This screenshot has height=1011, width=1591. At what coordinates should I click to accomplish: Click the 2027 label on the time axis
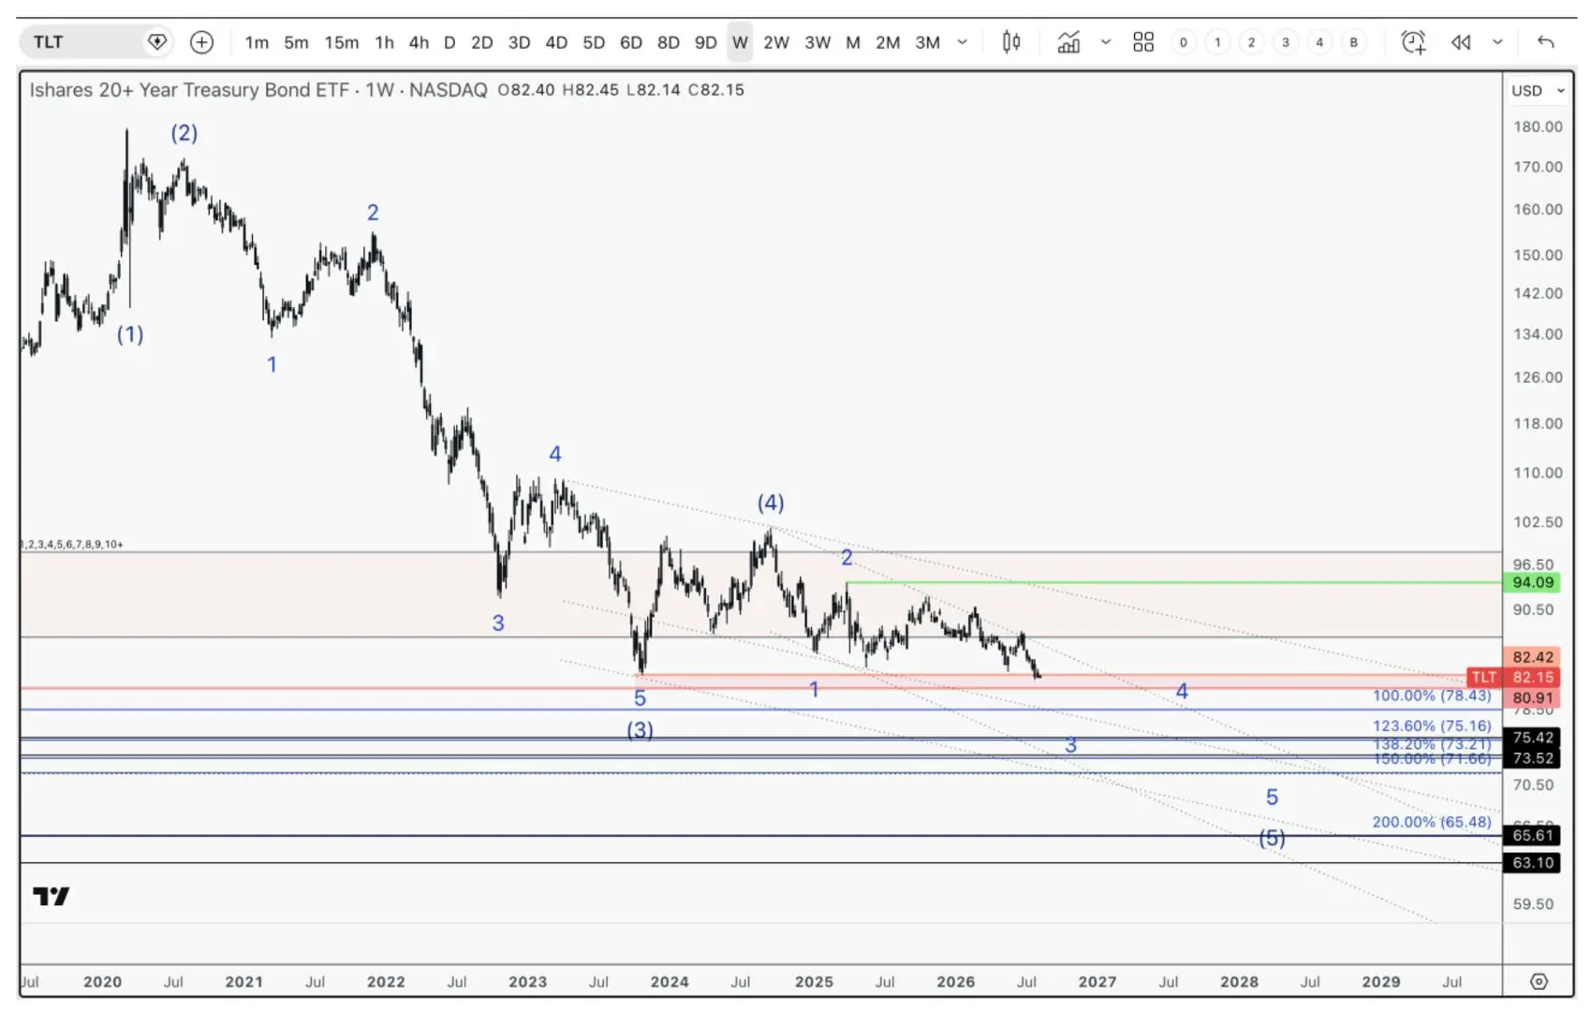(1097, 981)
